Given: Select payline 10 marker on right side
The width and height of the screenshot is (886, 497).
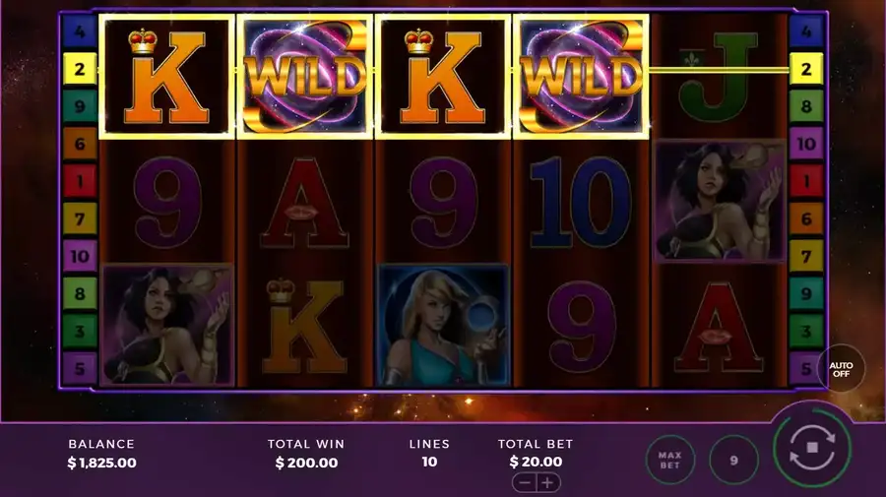Looking at the screenshot, I should pyautogui.click(x=805, y=144).
